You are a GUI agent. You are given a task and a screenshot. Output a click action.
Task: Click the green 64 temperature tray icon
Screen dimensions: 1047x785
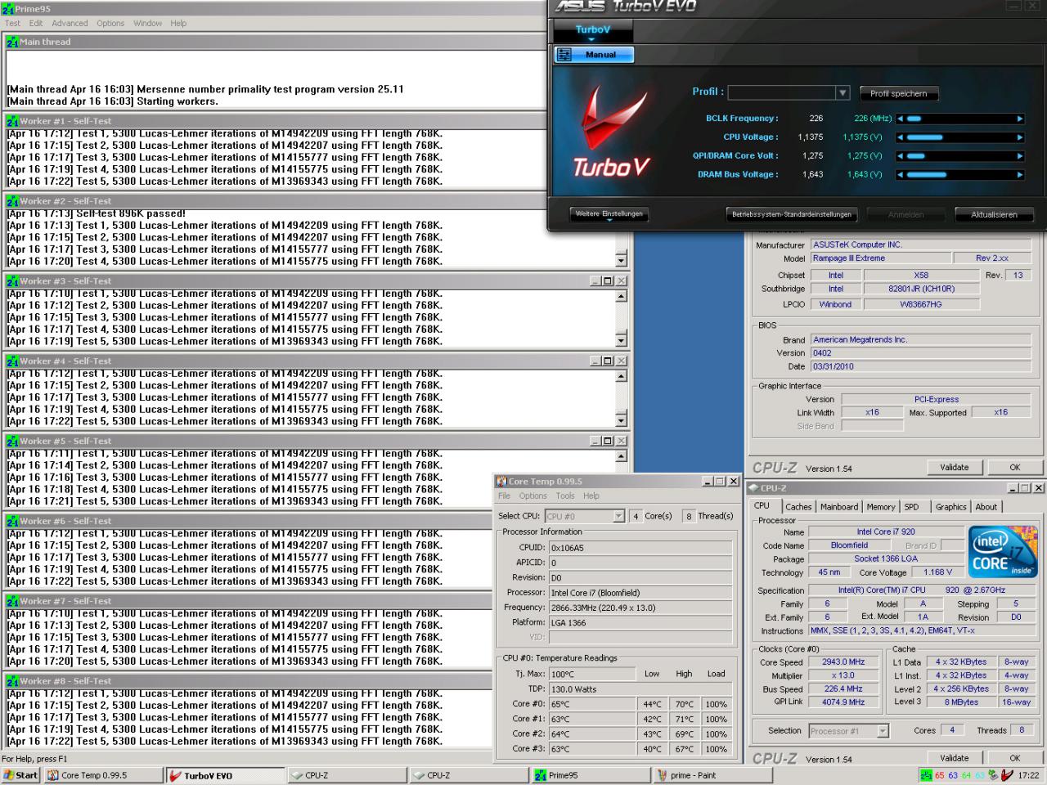(966, 775)
